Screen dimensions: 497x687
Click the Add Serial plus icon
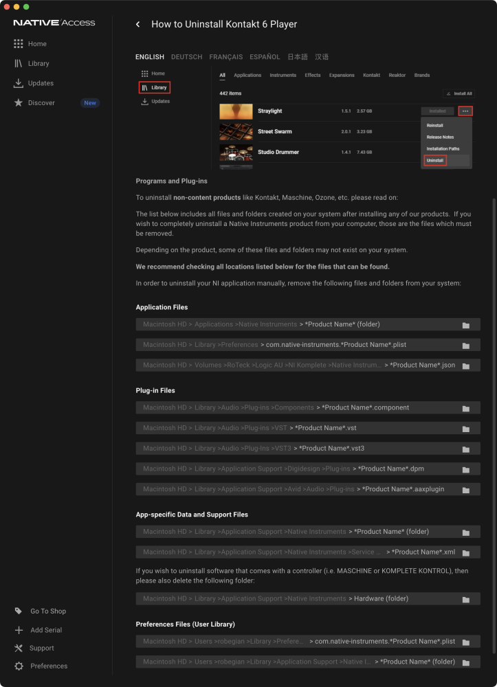click(x=19, y=630)
